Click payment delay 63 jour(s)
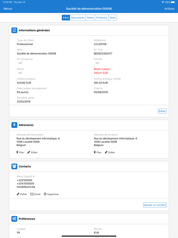178x238 pixels. 23,92
